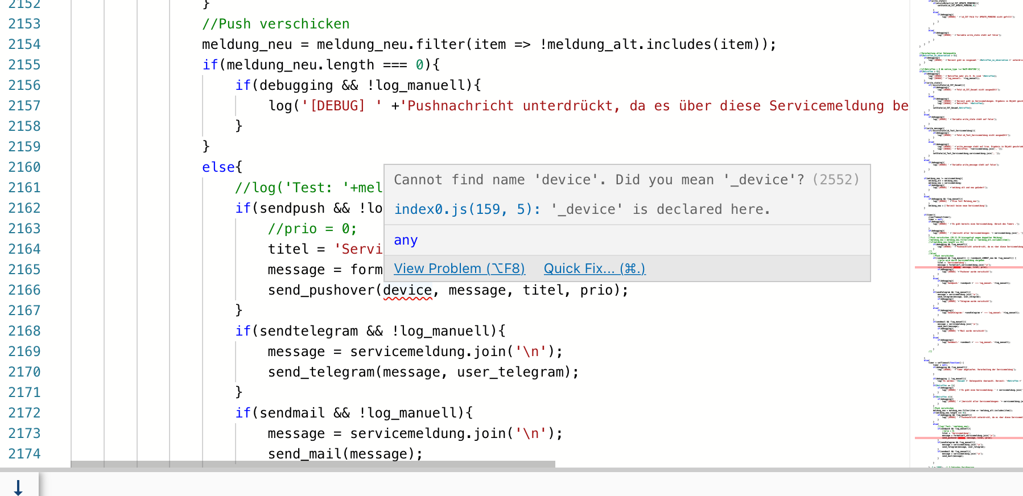Open the Quick Fix link
1023x496 pixels.
(x=595, y=268)
